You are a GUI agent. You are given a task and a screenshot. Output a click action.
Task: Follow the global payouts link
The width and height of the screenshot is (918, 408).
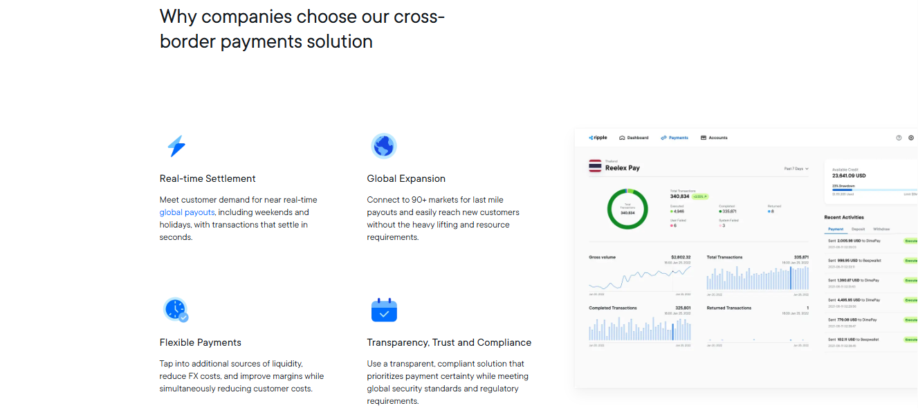(x=187, y=212)
